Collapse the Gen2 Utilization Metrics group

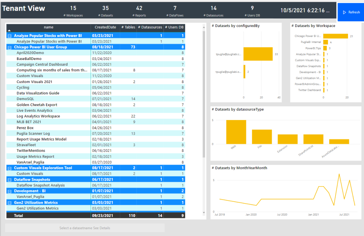[10, 203]
